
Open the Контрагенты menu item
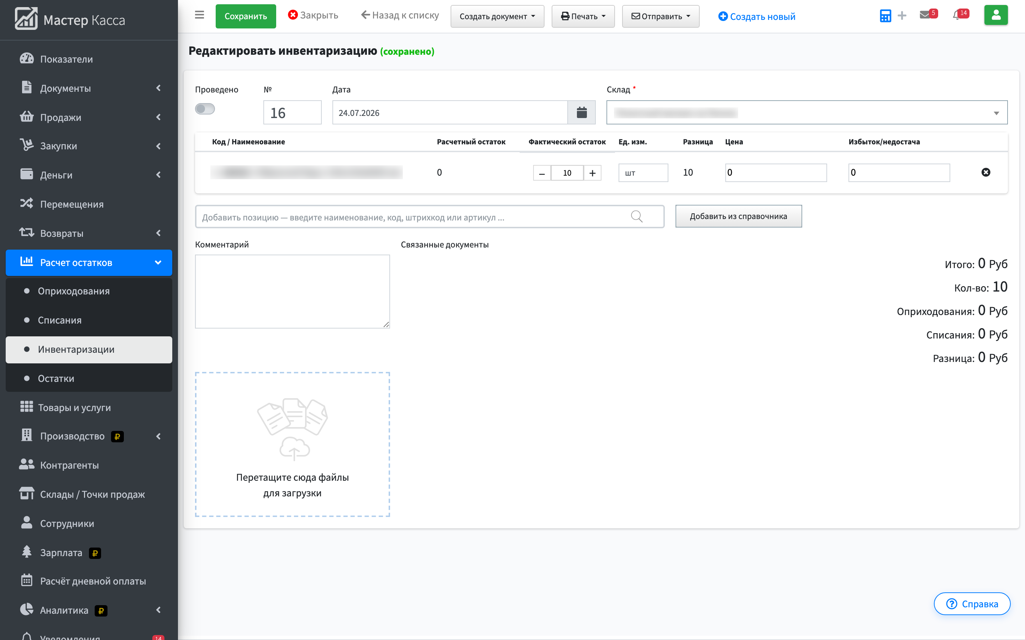pos(89,465)
